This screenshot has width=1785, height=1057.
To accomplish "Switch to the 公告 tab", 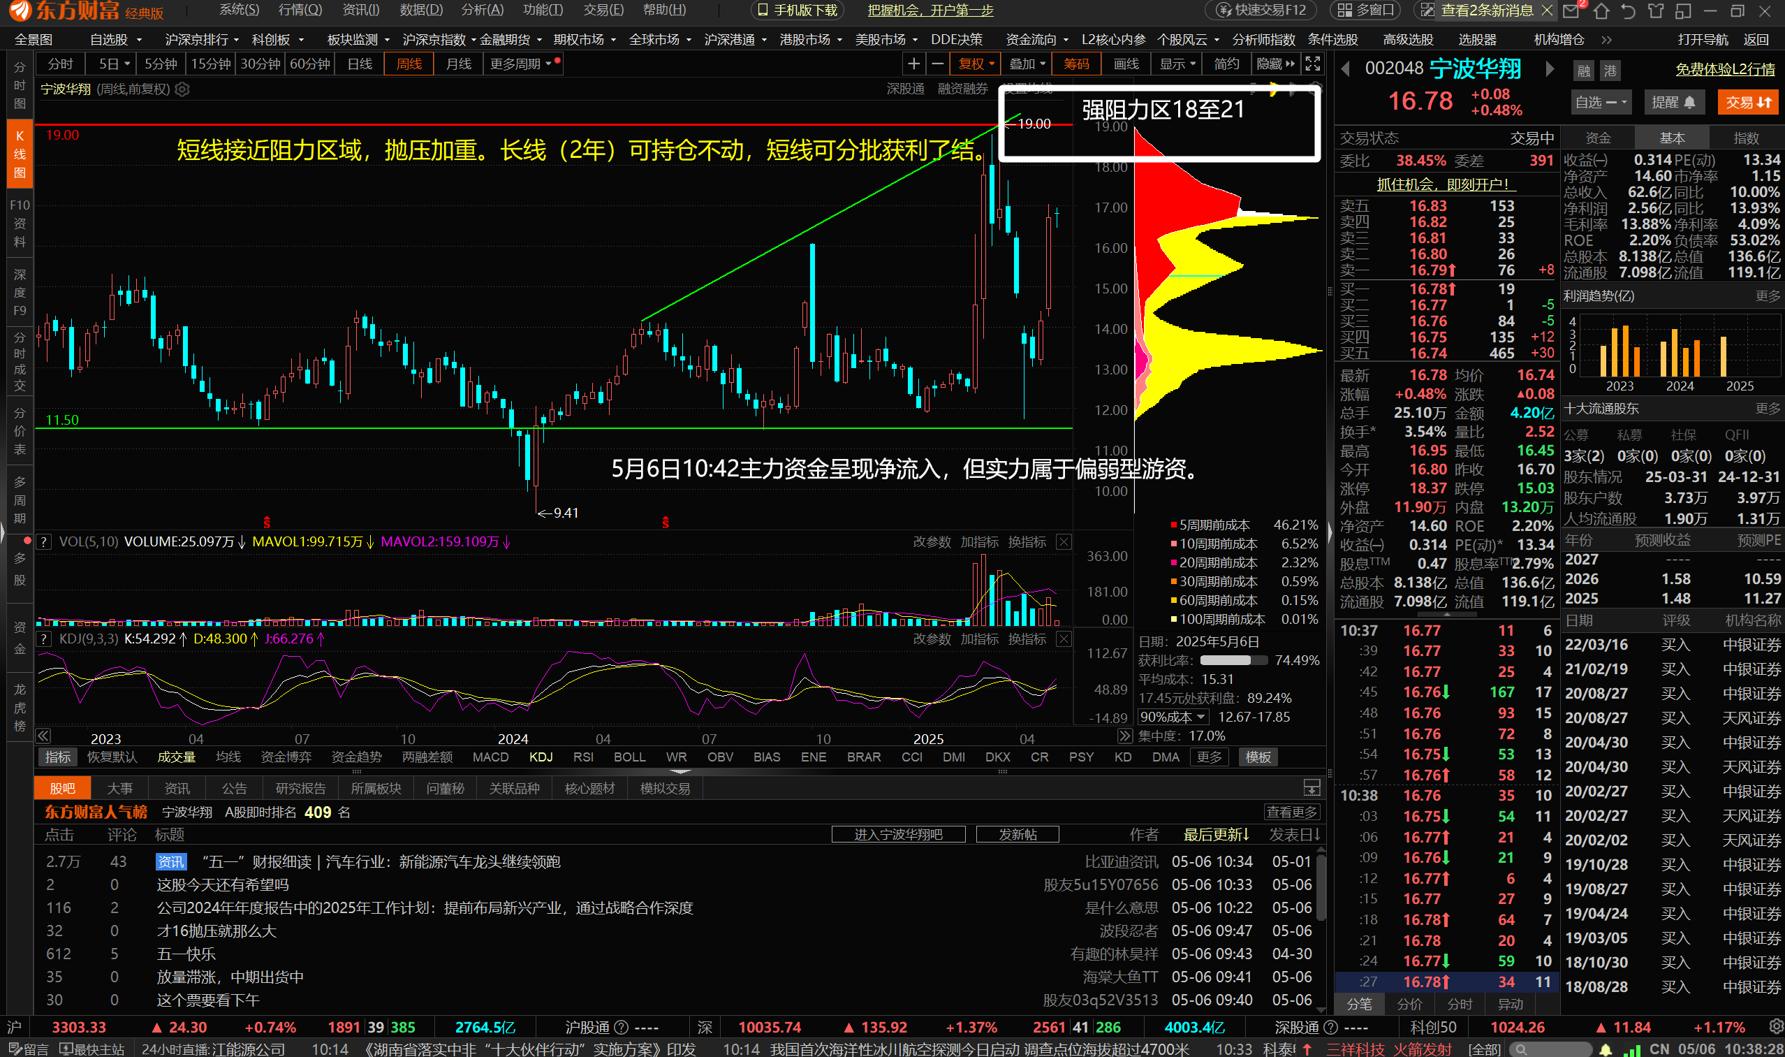I will [x=233, y=789].
